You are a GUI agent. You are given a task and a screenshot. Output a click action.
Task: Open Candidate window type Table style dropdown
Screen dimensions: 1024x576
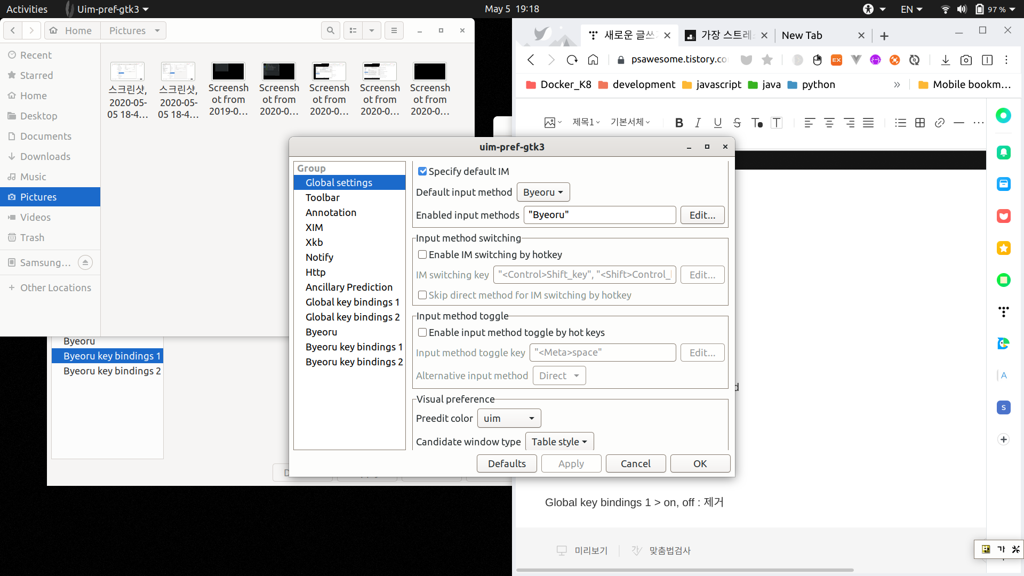[559, 442]
